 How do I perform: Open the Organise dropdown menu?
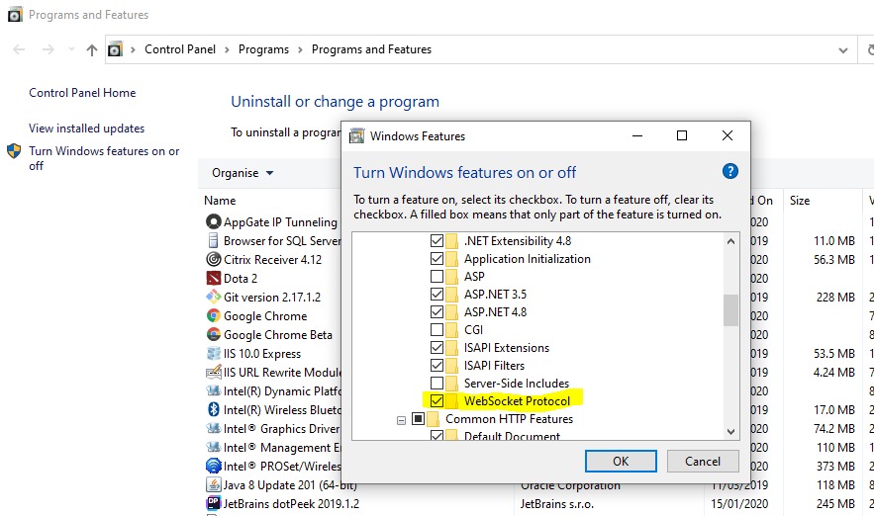click(243, 173)
